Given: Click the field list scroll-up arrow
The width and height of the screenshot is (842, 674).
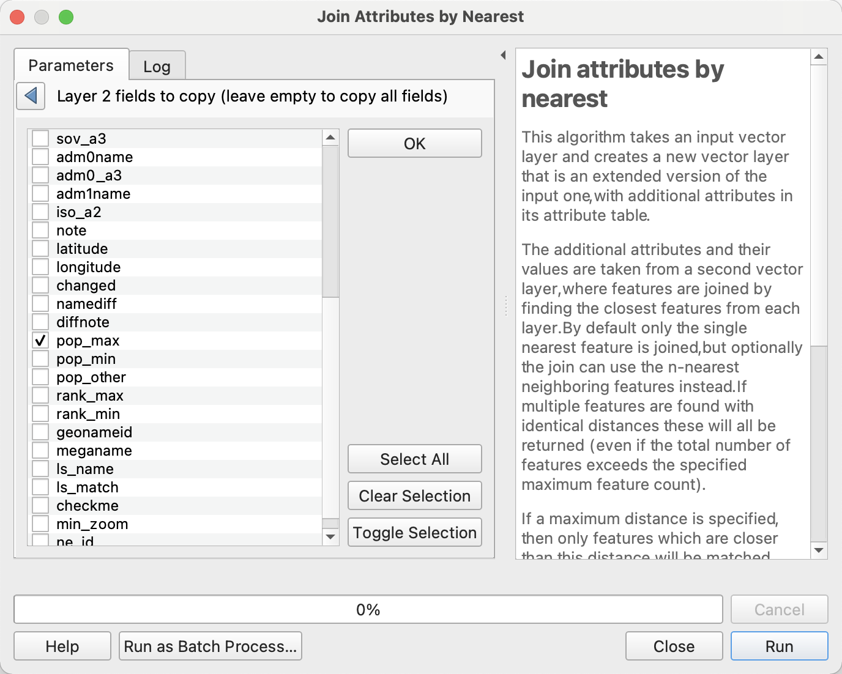Looking at the screenshot, I should (x=330, y=136).
